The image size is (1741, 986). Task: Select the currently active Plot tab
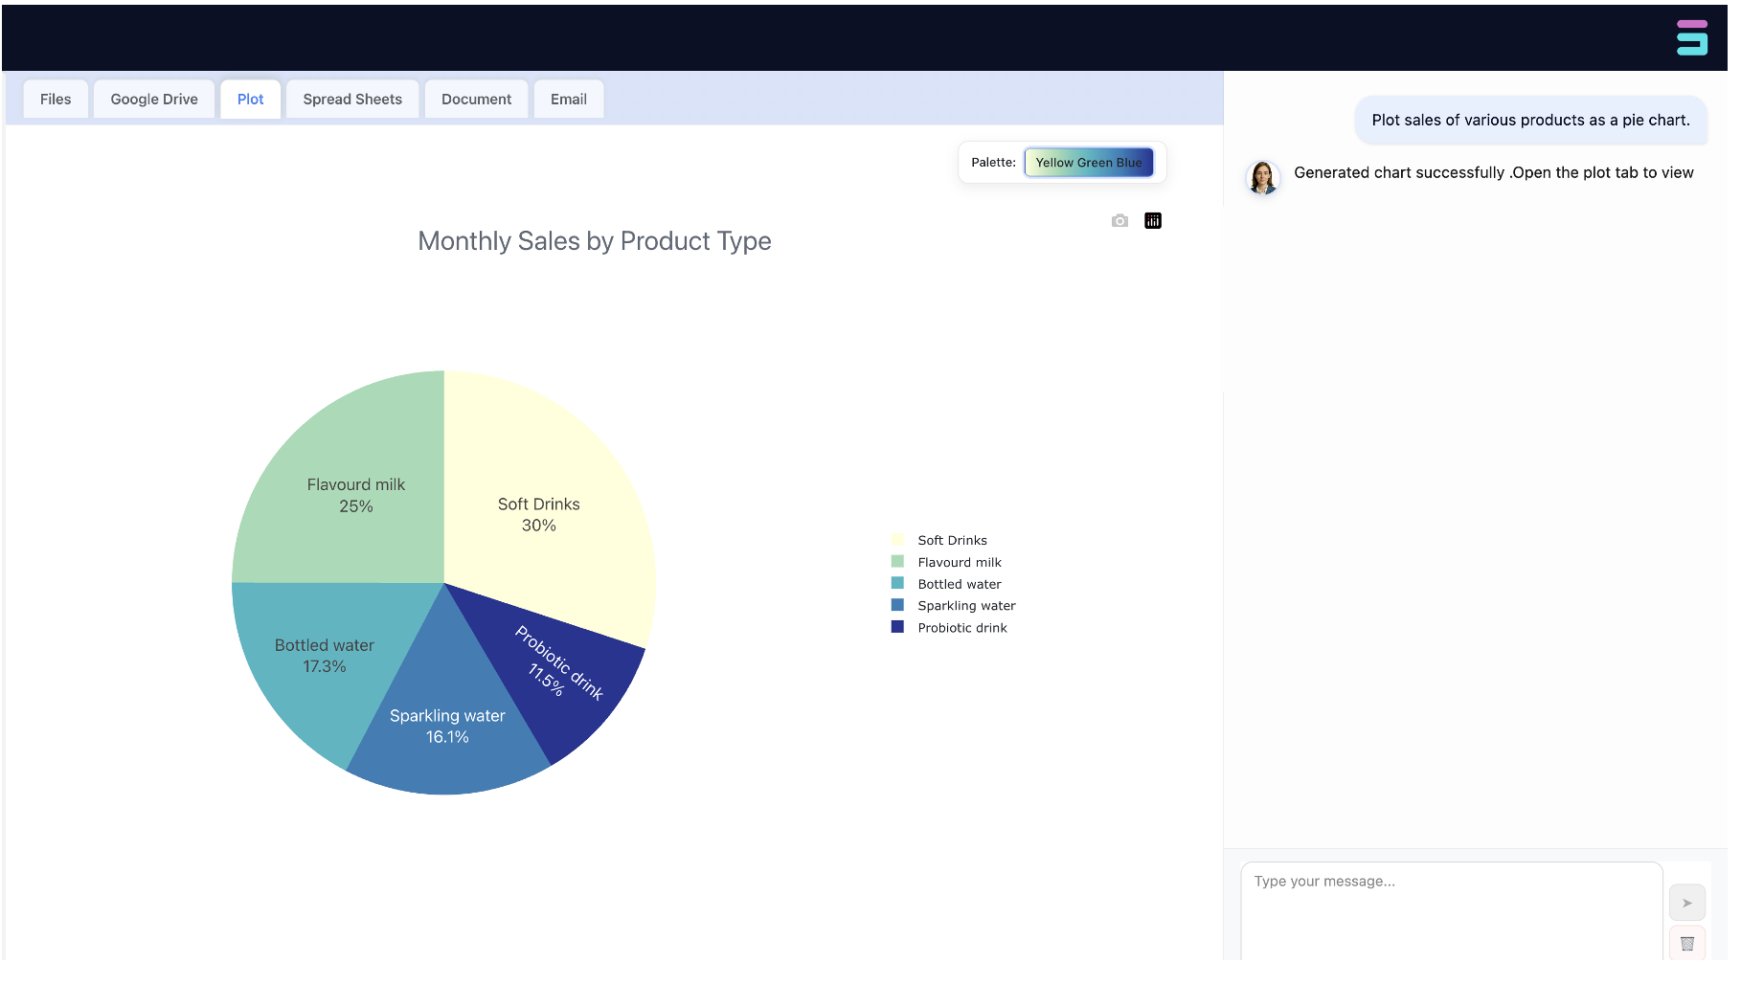coord(250,99)
